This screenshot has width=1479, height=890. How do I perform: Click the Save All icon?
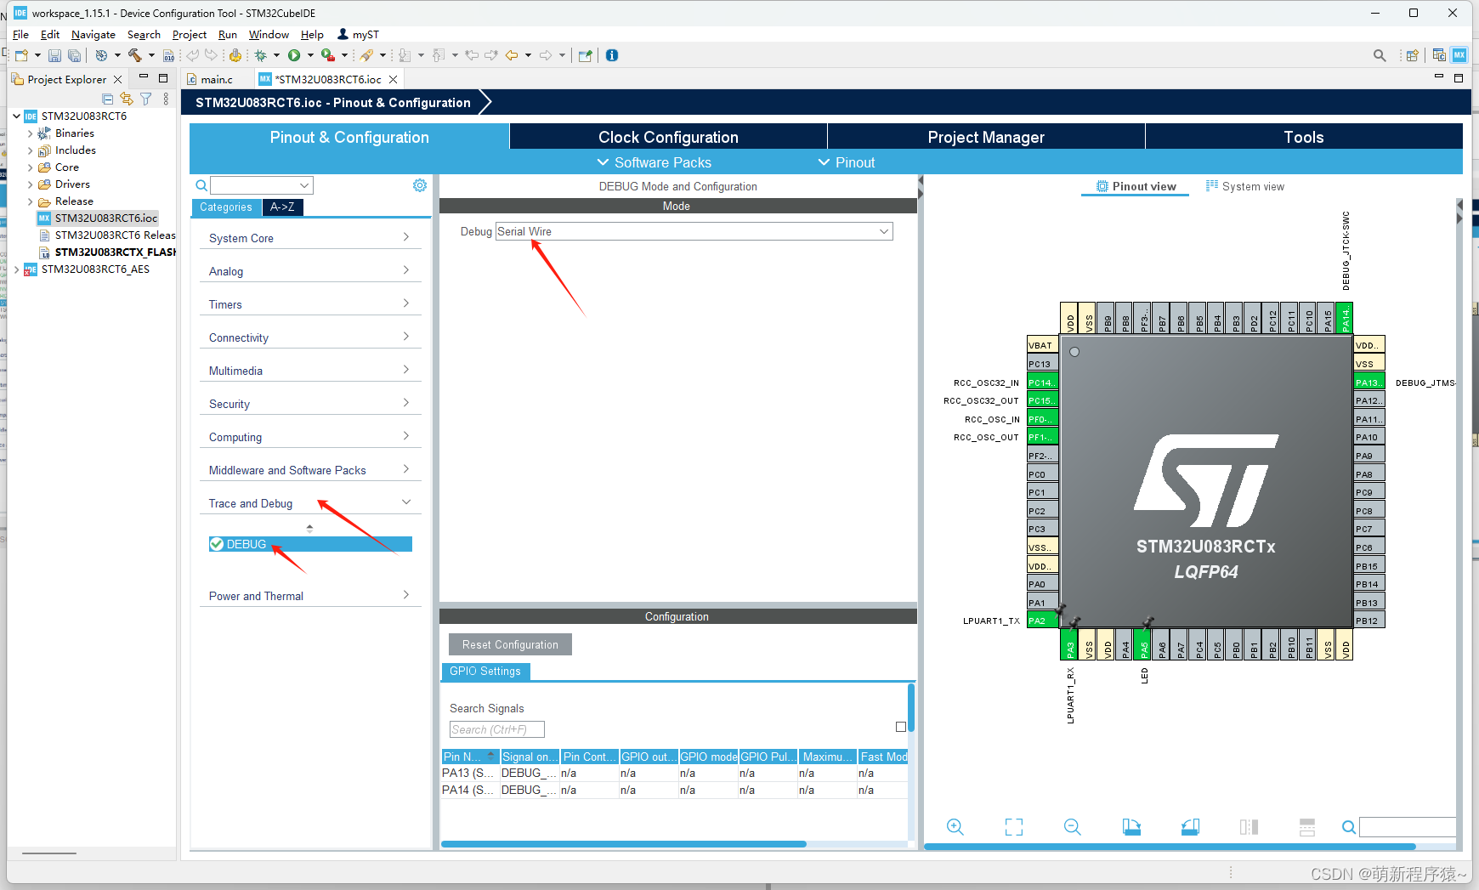[74, 54]
